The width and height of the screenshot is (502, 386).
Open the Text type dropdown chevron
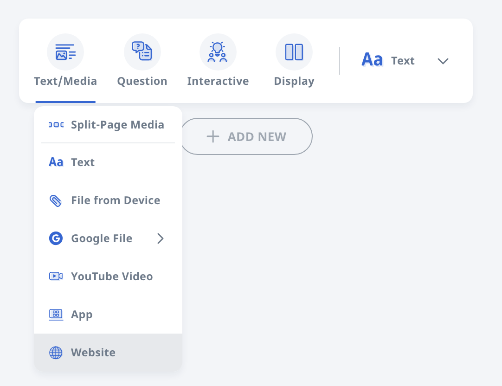click(x=443, y=61)
